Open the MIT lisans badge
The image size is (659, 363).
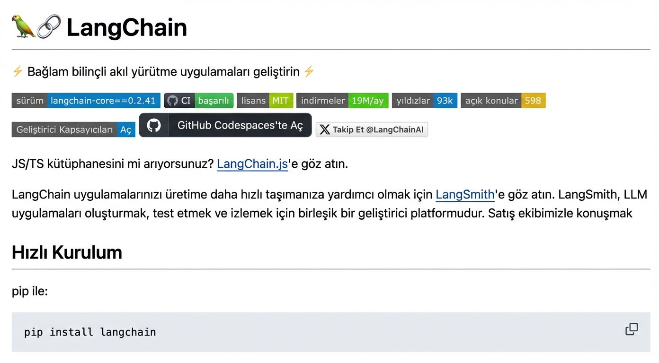(265, 100)
